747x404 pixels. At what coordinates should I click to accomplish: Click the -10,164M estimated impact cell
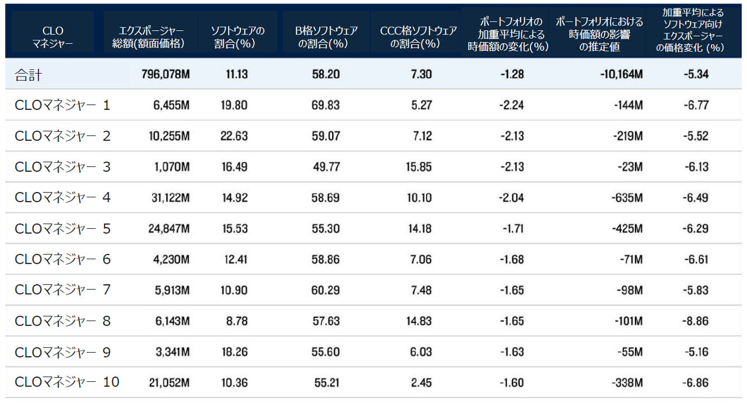pos(620,75)
